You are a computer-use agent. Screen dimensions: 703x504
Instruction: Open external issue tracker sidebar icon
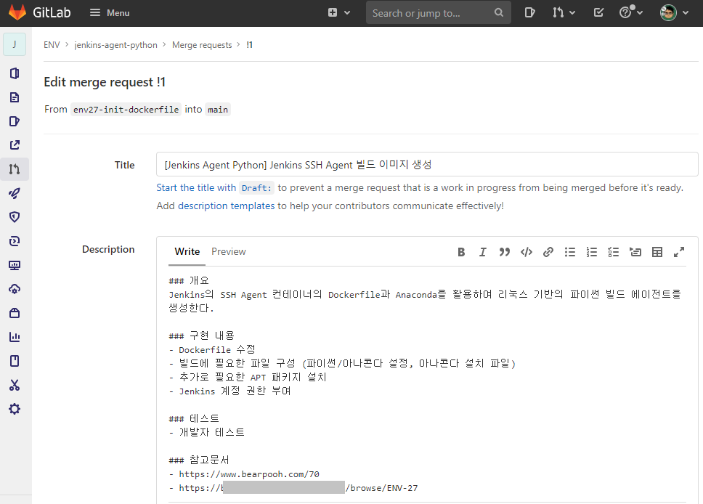pyautogui.click(x=15, y=145)
